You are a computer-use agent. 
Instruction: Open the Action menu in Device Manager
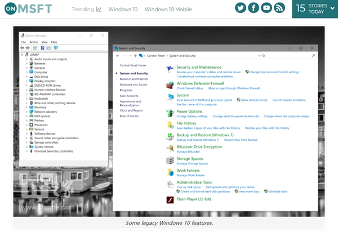point(33,42)
